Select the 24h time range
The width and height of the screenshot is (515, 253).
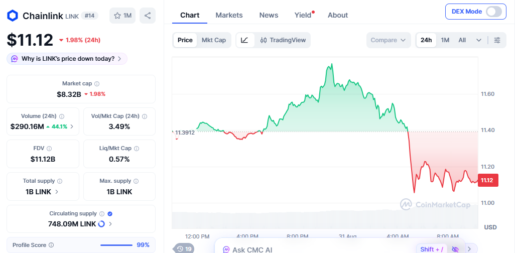coord(426,40)
